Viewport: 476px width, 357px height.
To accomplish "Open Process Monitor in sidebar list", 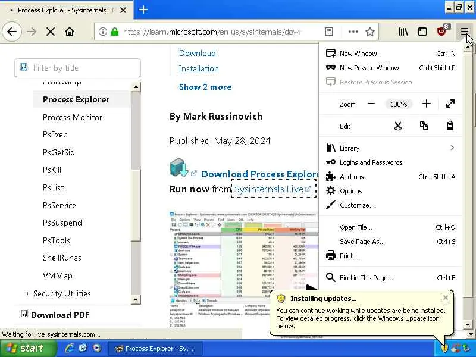I will click(72, 117).
